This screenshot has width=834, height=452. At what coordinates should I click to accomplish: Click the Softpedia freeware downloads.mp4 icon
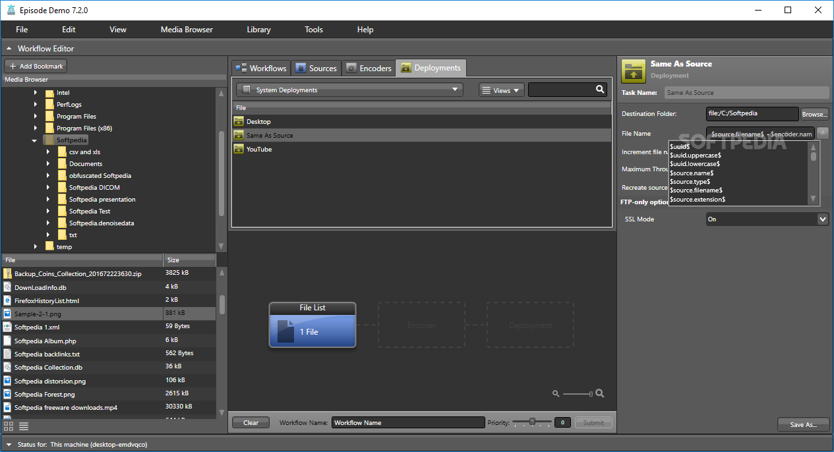pos(8,407)
